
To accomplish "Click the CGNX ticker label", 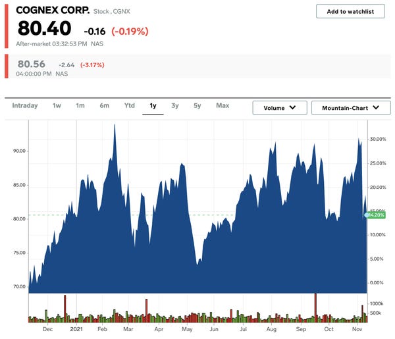I will (121, 12).
